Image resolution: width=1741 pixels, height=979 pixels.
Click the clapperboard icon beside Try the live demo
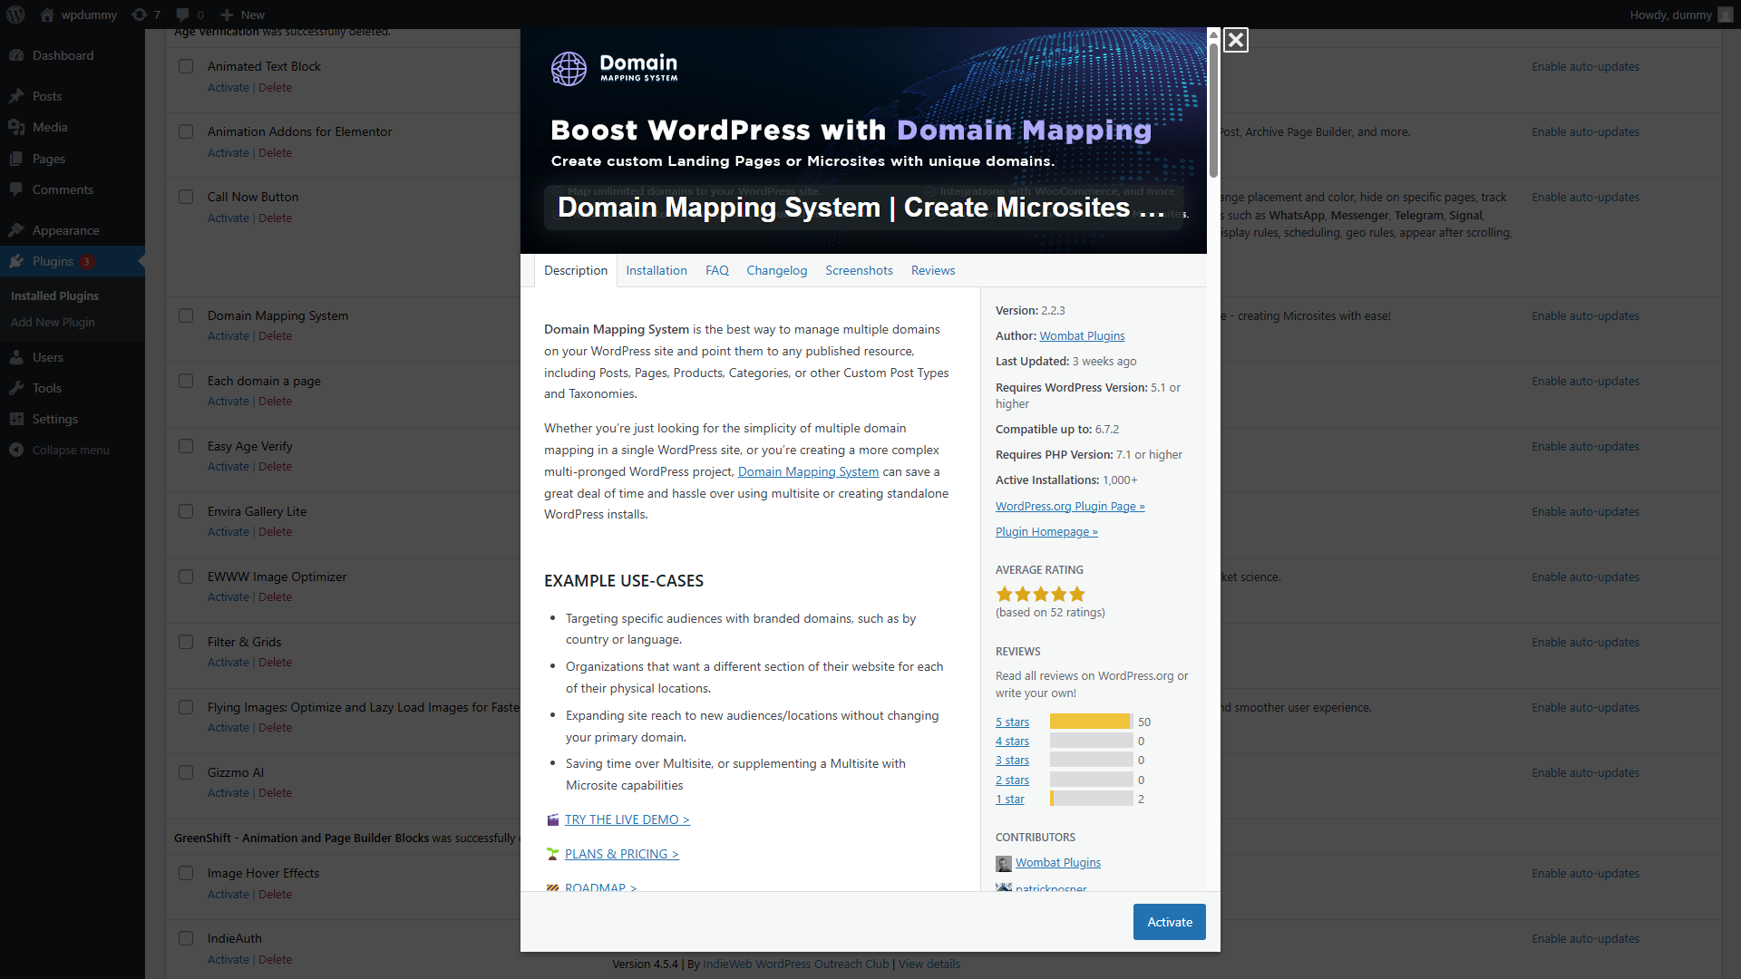tap(552, 819)
